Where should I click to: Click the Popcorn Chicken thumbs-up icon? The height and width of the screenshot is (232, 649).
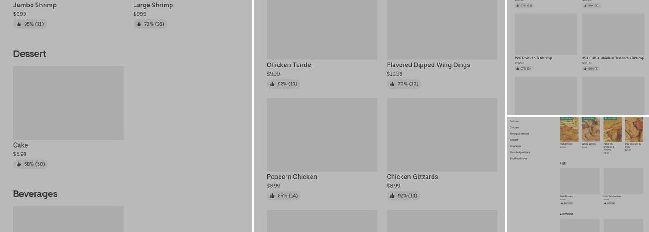(273, 196)
